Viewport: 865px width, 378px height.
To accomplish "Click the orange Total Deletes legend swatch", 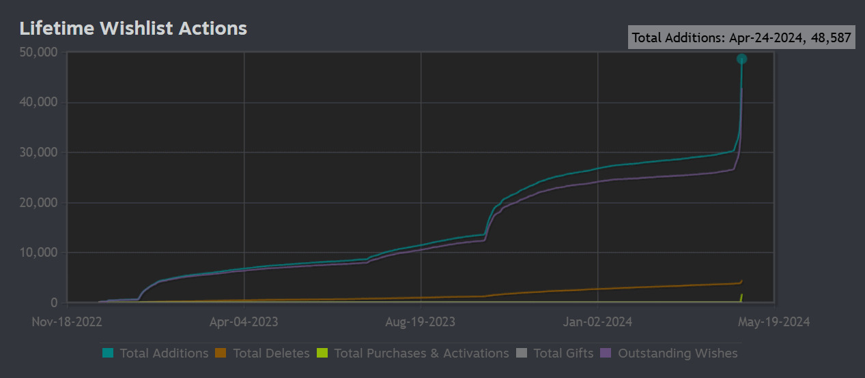I will [221, 353].
